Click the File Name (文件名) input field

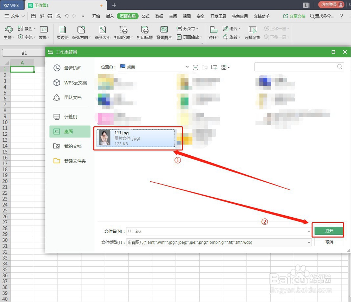pyautogui.click(x=218, y=231)
